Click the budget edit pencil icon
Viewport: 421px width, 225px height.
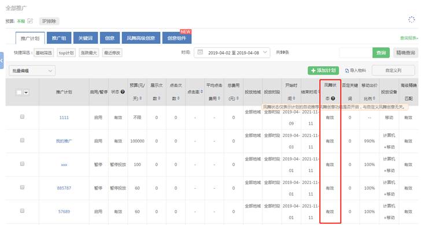tap(30, 21)
